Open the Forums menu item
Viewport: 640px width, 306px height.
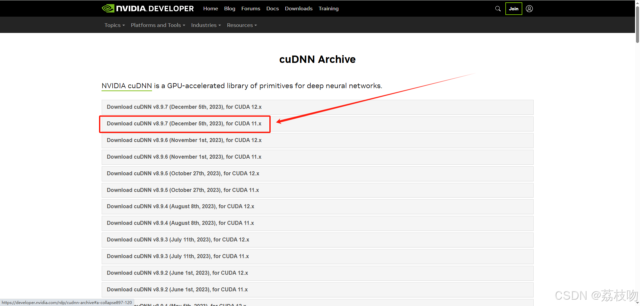coord(251,9)
